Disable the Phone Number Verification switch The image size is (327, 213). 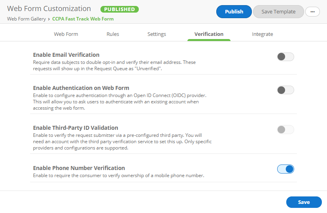pos(285,169)
